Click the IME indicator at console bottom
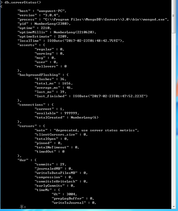 coord(23,206)
